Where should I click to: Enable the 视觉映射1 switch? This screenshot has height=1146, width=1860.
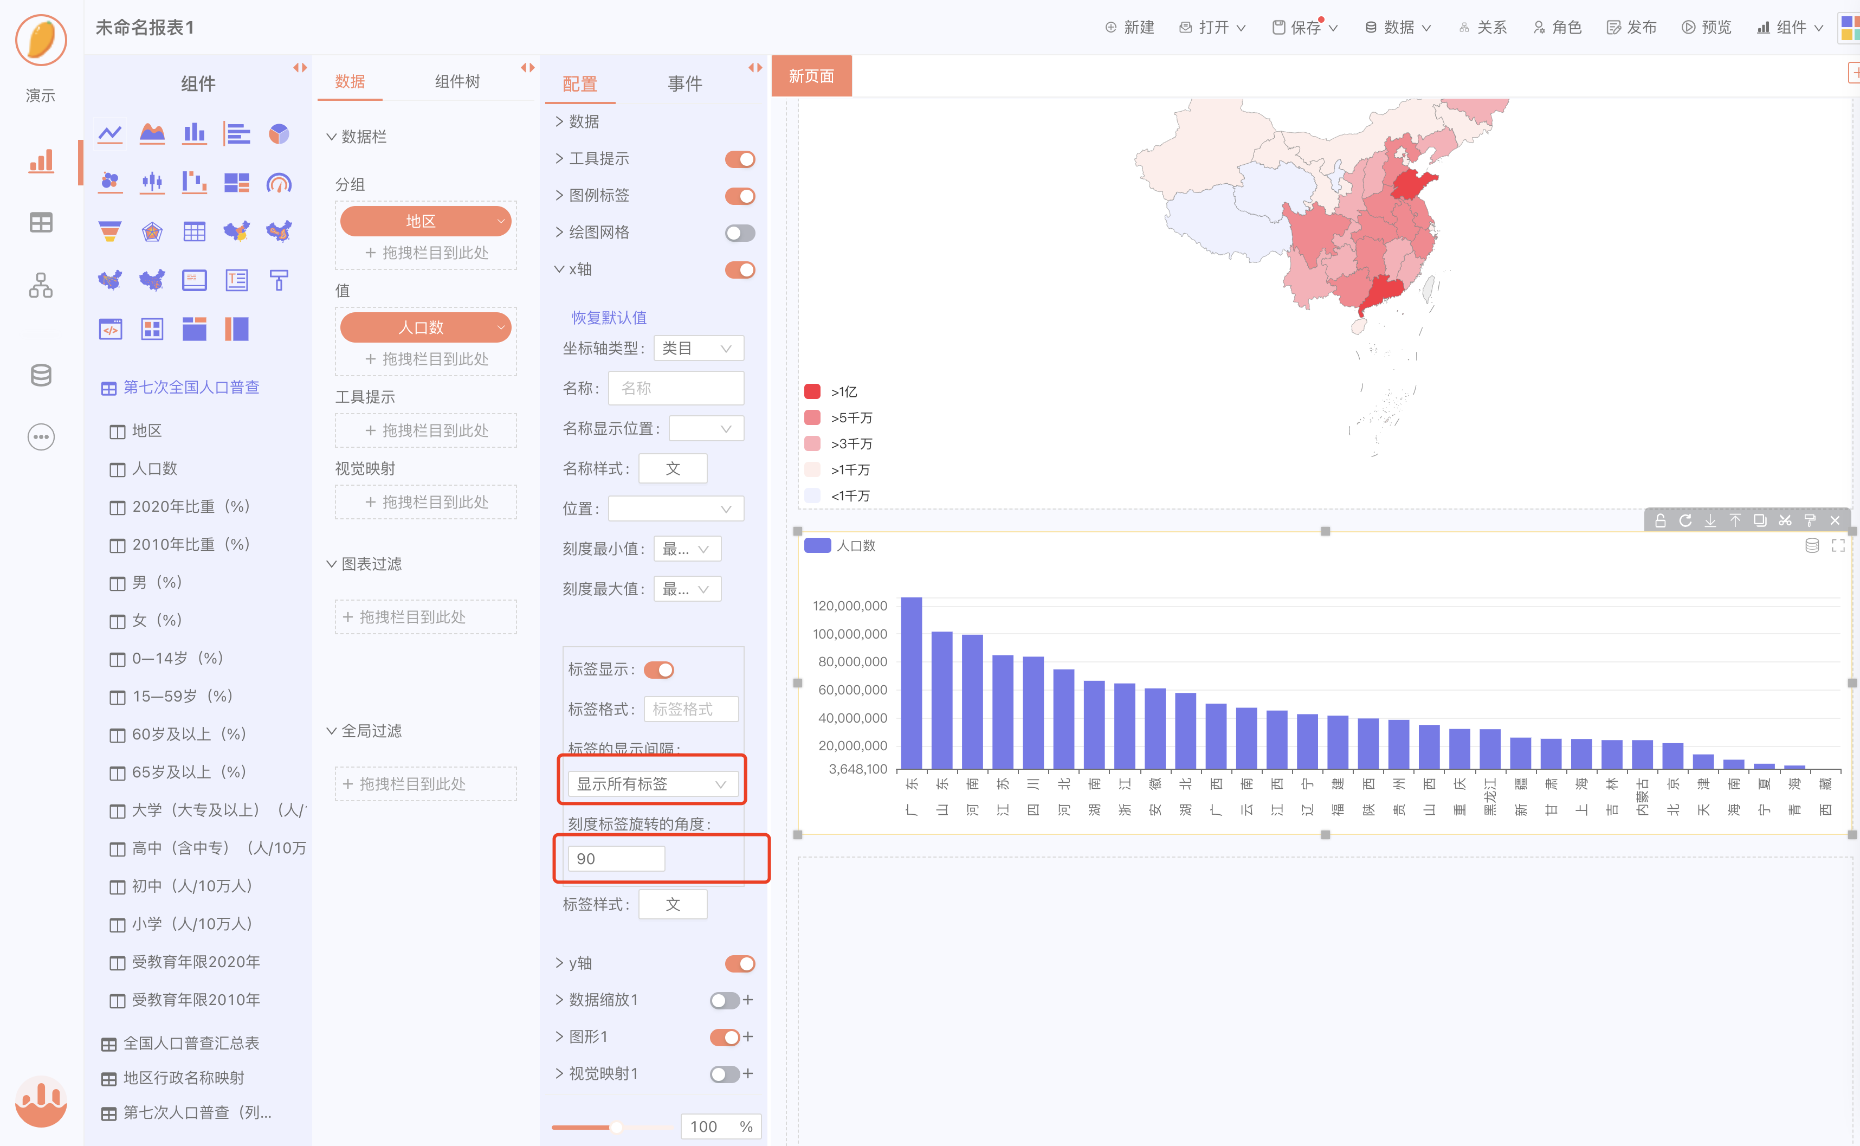[725, 1074]
